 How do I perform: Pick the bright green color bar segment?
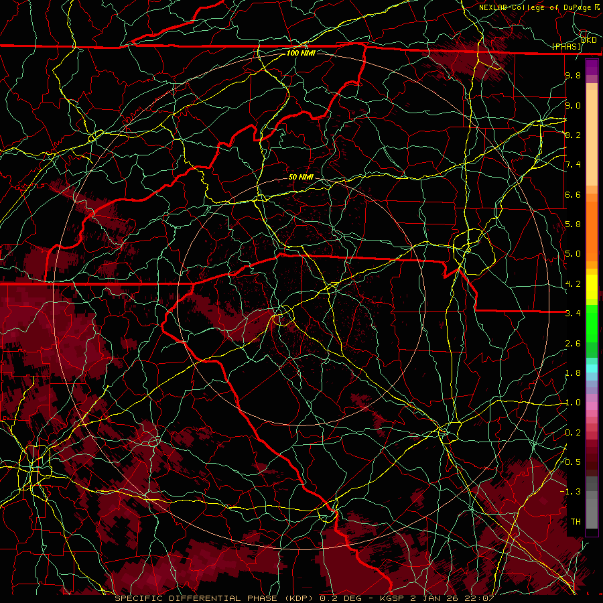tap(592, 324)
